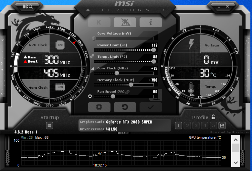Click the Kombustor K button
This screenshot has width=252, height=171.
coord(99,22)
